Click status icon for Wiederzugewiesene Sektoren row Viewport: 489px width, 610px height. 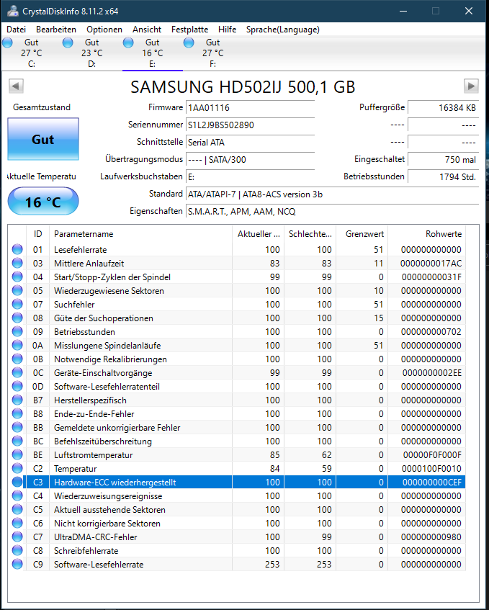click(x=17, y=290)
